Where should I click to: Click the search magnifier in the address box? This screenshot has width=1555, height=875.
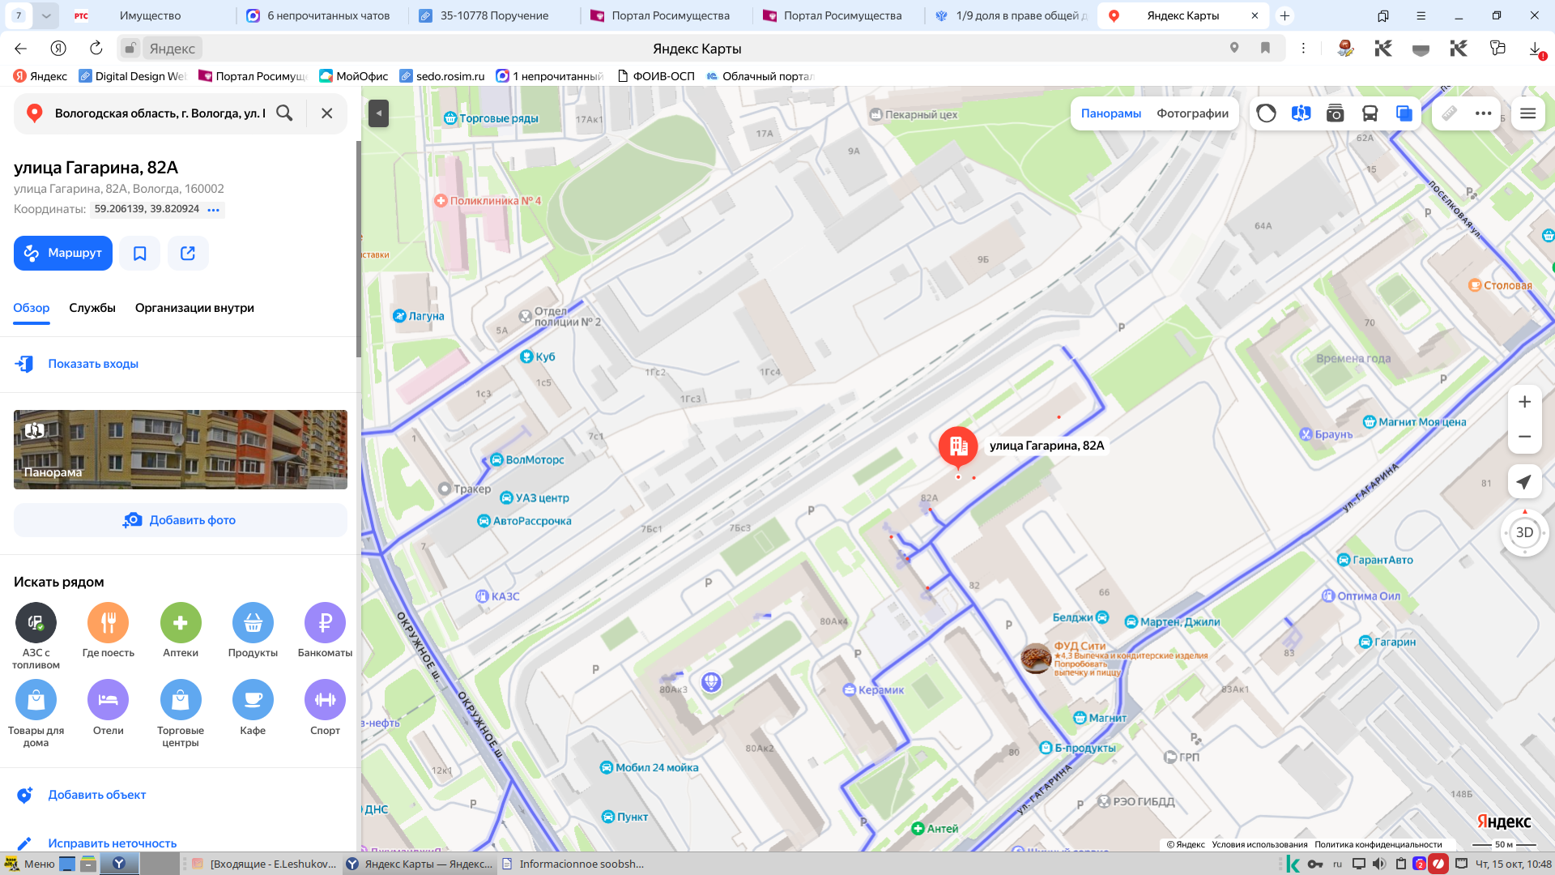(x=284, y=113)
